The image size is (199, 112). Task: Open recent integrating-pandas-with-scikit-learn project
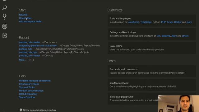pyautogui.click(x=38, y=45)
